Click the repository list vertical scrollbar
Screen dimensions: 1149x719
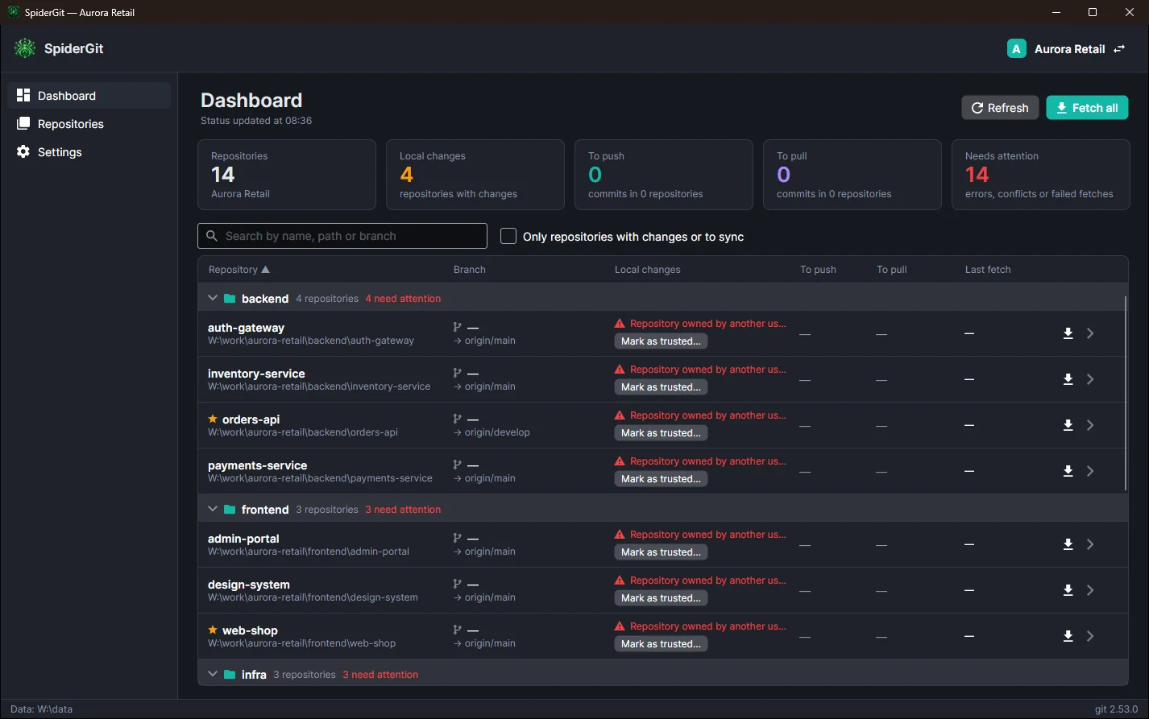tap(1126, 393)
